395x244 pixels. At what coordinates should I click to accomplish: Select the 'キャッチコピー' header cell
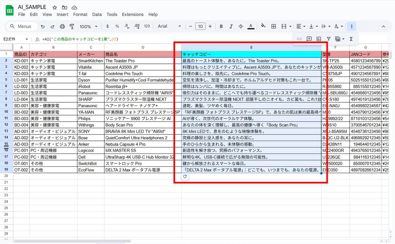click(251, 54)
